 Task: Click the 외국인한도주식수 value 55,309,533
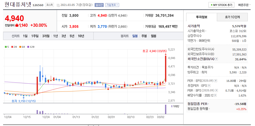point(239,49)
